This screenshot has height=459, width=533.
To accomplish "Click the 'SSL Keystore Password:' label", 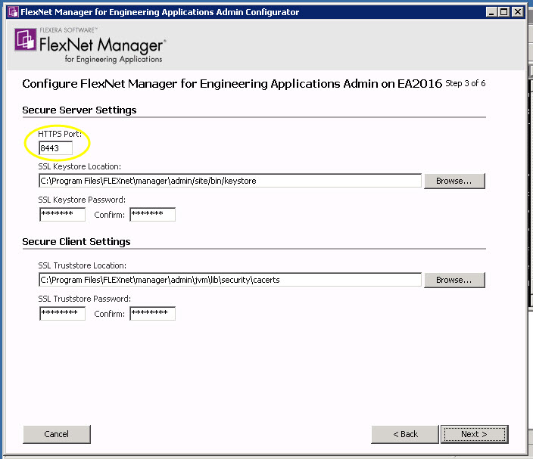I will click(x=82, y=200).
